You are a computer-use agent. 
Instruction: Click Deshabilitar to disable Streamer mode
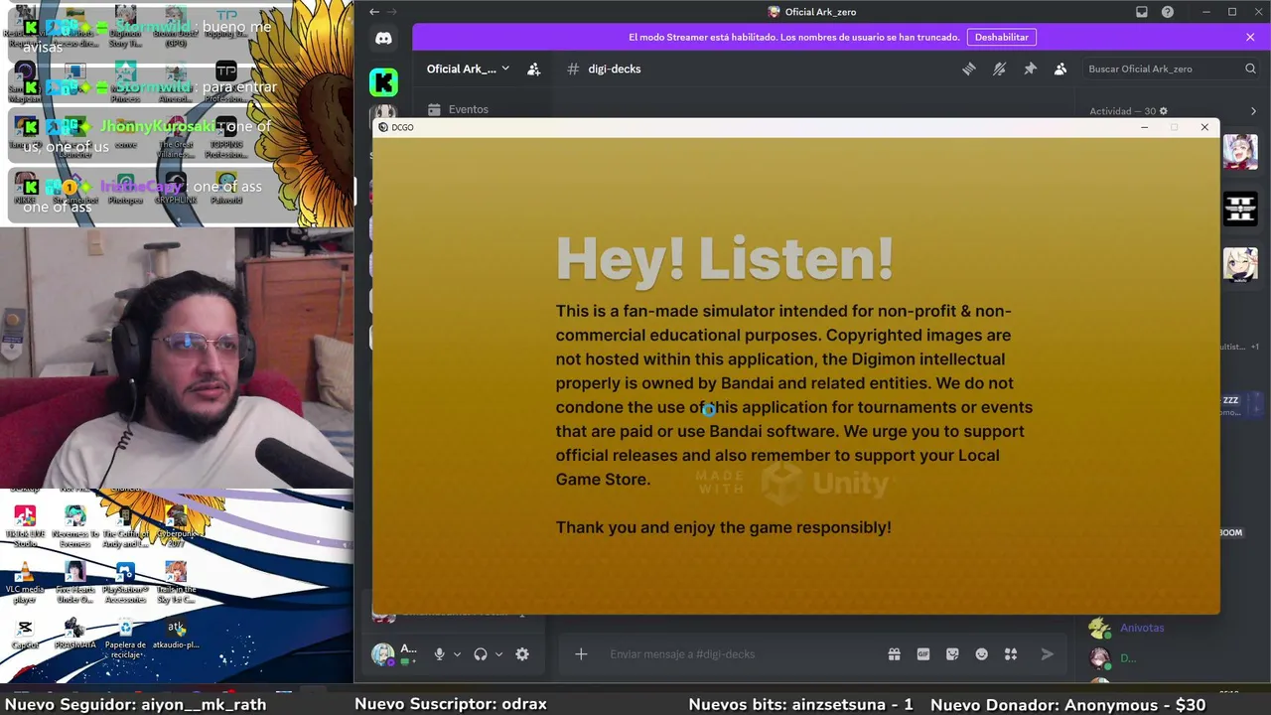1002,37
